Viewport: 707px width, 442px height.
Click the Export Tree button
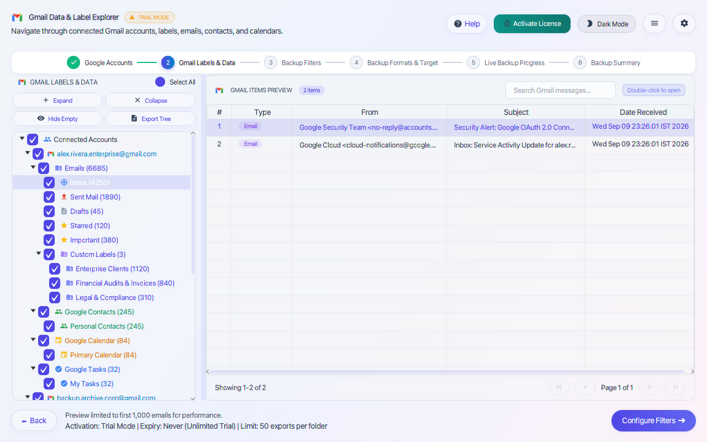click(x=150, y=119)
